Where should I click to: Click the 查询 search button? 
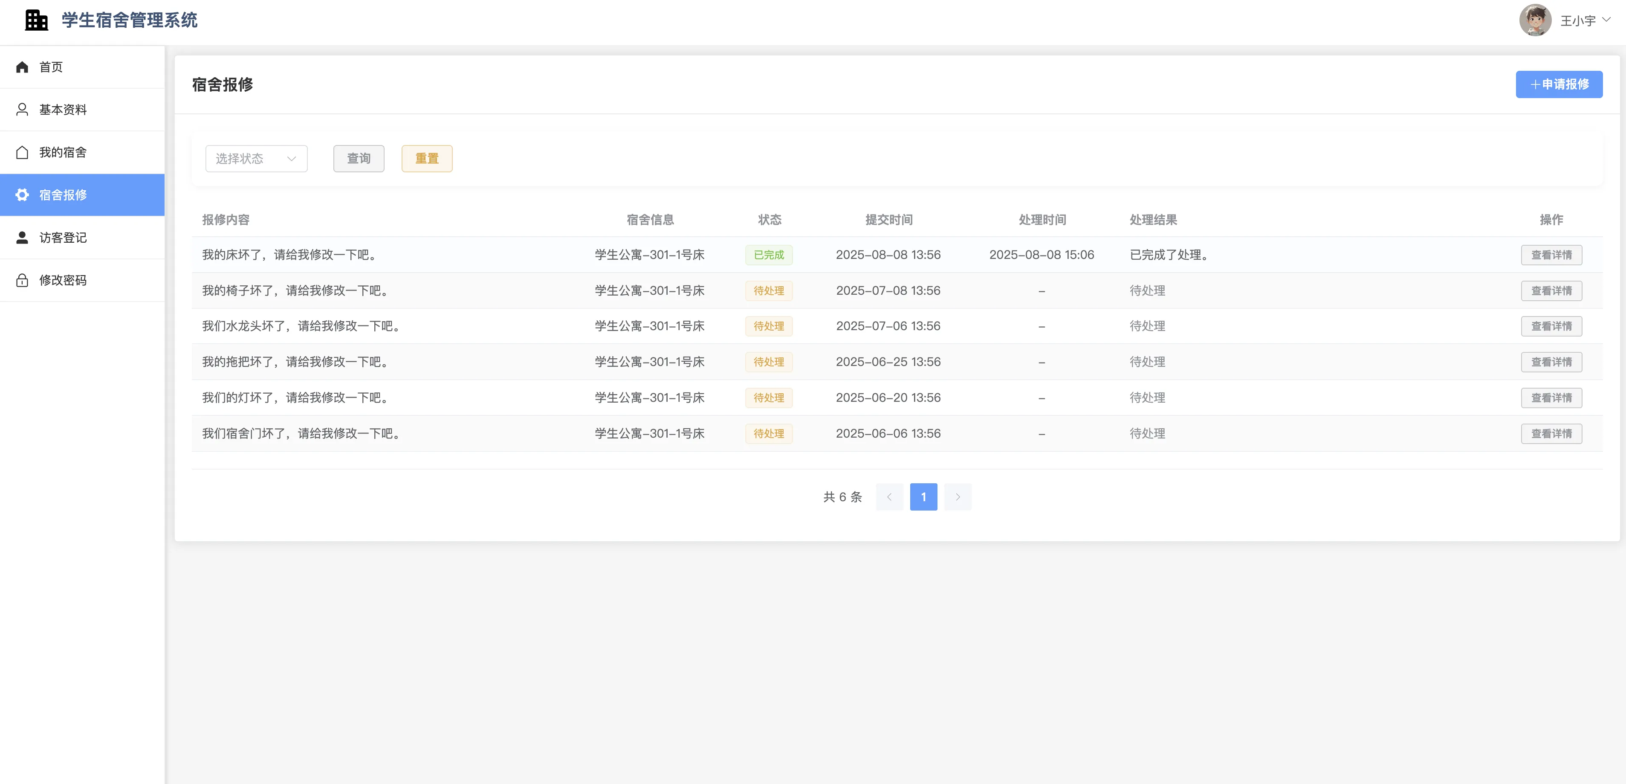(359, 159)
